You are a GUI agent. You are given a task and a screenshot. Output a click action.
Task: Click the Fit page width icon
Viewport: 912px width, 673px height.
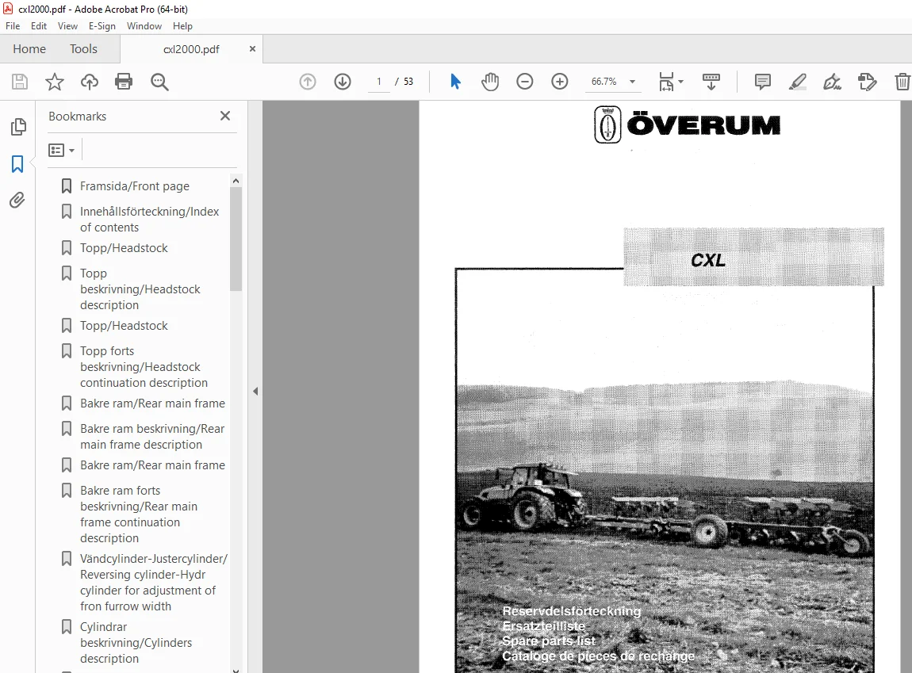(666, 82)
